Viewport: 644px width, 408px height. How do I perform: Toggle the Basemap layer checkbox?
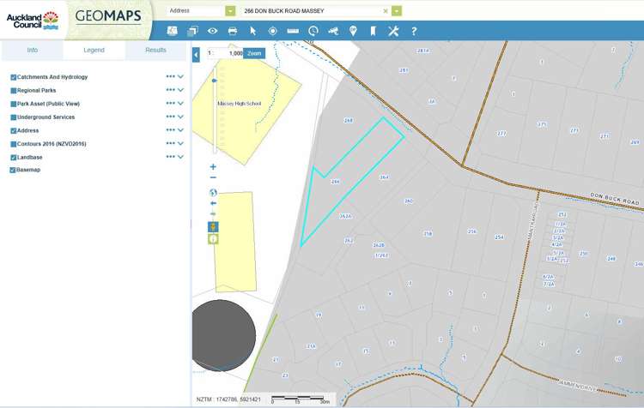click(14, 171)
